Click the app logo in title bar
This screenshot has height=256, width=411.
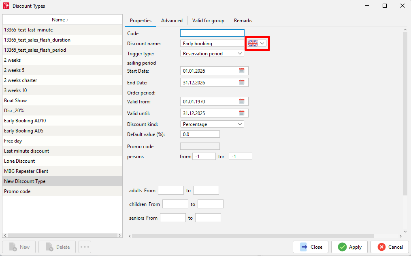[6, 6]
